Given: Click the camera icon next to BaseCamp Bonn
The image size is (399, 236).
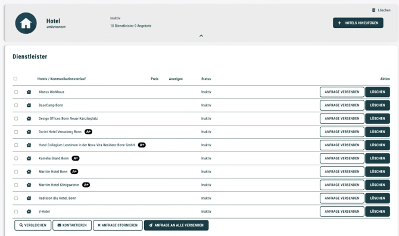Looking at the screenshot, I should (x=29, y=105).
